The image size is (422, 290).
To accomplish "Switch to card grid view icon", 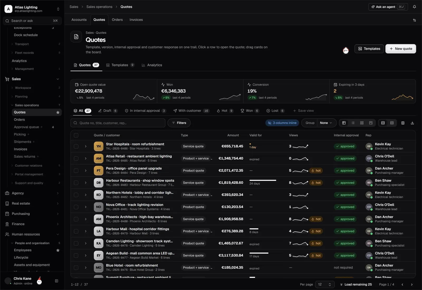I will coord(362,123).
